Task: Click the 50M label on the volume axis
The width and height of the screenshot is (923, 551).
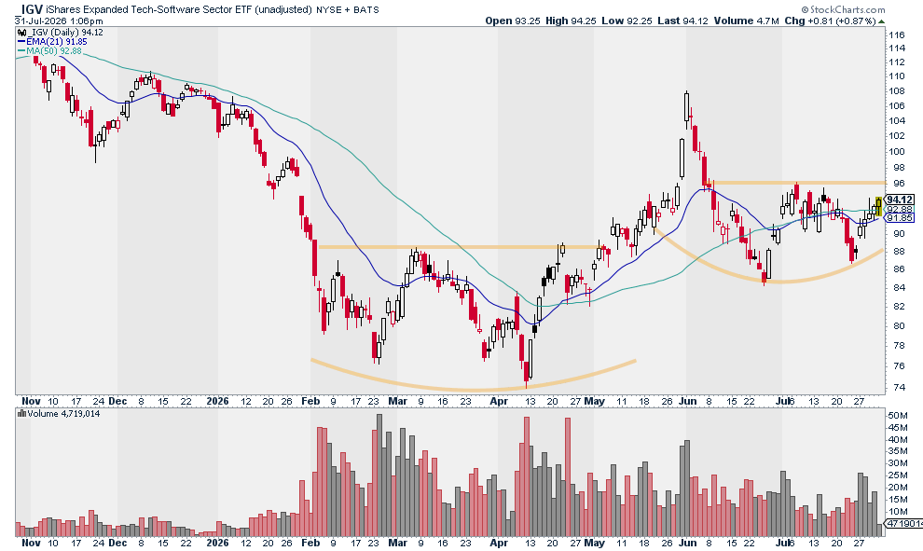Action: tap(898, 415)
